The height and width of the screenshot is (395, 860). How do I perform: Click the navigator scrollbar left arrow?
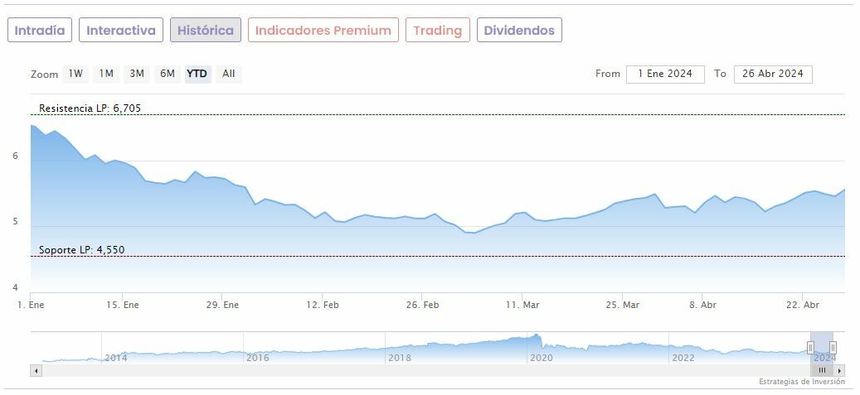pos(36,370)
